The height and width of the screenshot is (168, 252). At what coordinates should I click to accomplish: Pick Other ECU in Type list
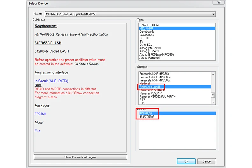click(177, 45)
